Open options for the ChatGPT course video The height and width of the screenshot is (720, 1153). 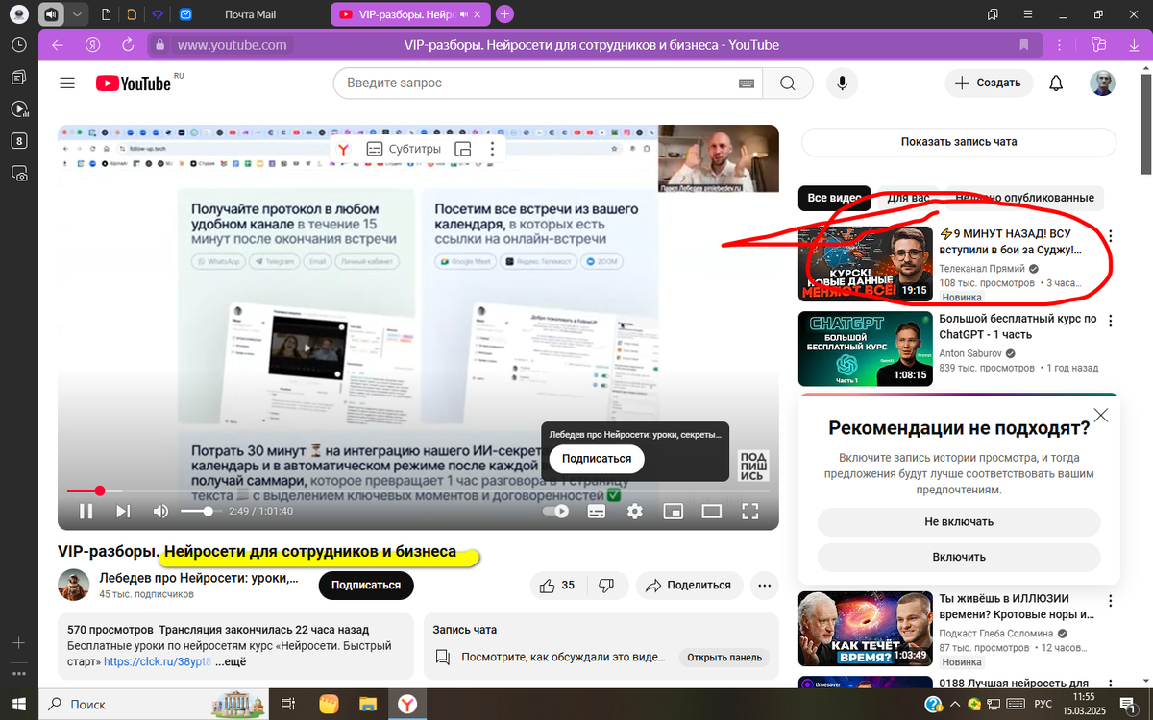1110,320
